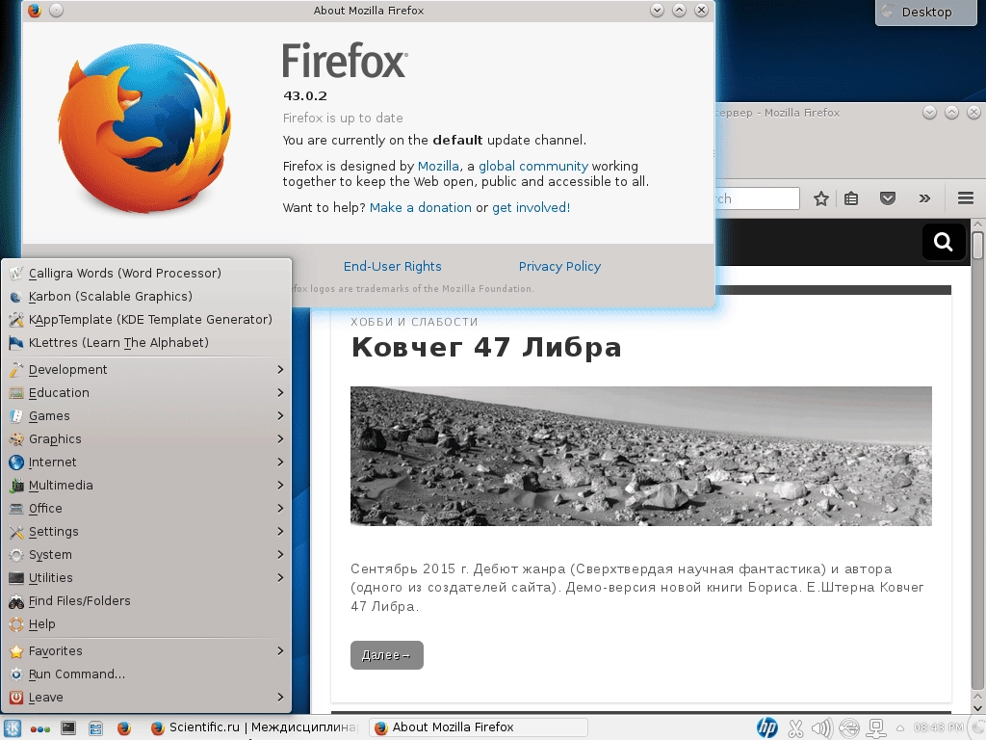Select Find Files/Folders in the menu
This screenshot has height=740, width=986.
(x=146, y=601)
